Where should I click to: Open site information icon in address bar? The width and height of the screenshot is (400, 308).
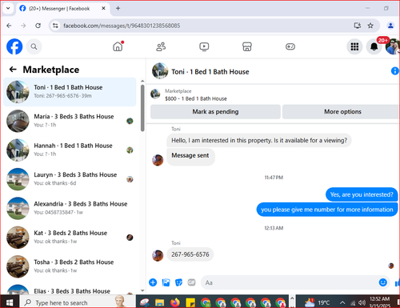(x=55, y=26)
